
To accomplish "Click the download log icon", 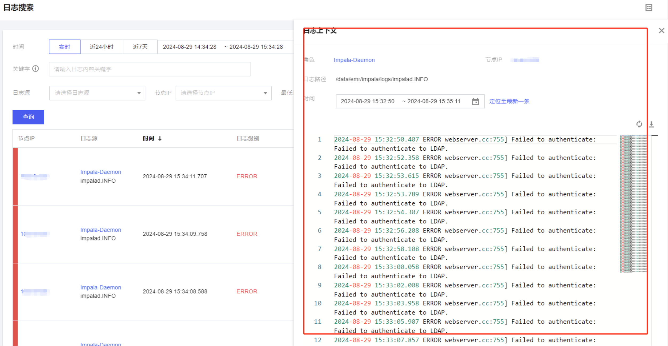I will tap(651, 124).
